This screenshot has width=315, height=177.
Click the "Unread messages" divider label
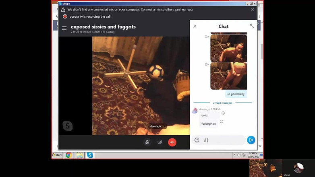click(222, 103)
